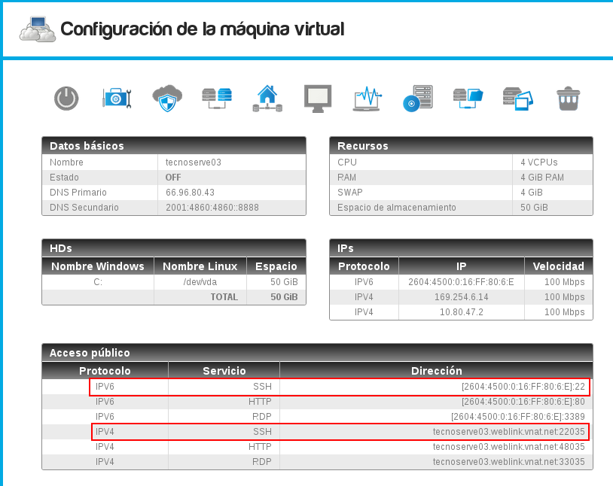Select DNS Secundario value 2001:4860:4860::8888

click(212, 208)
